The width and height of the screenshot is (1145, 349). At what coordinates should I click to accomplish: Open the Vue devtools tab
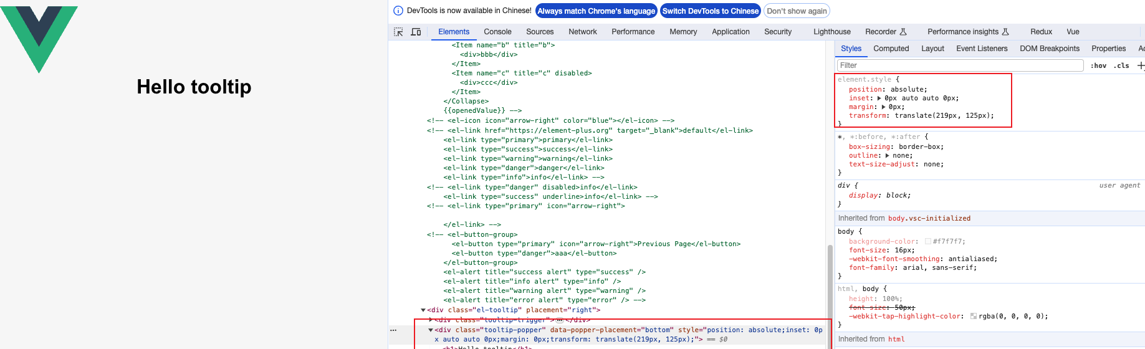tap(1073, 32)
